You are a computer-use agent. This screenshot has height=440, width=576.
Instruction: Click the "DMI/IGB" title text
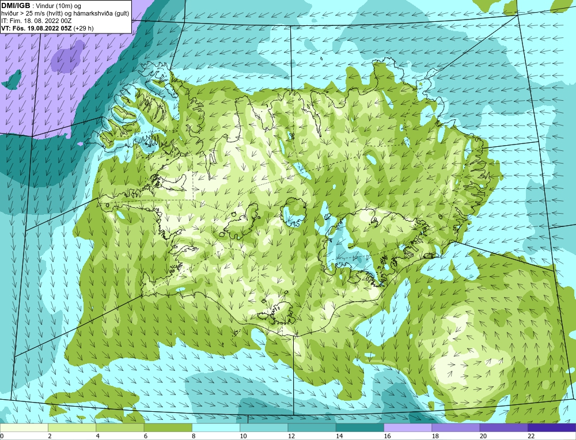pyautogui.click(x=16, y=6)
